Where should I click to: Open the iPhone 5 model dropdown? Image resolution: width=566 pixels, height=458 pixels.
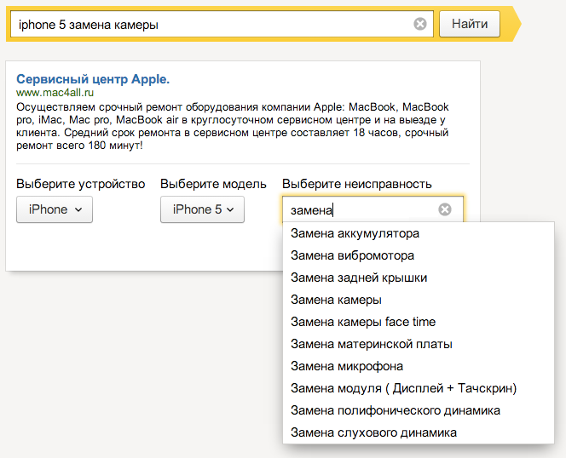pyautogui.click(x=202, y=209)
